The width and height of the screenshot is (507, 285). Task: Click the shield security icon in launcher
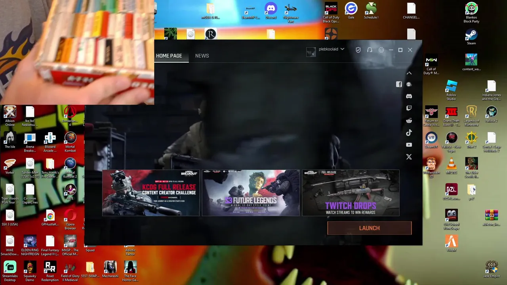pyautogui.click(x=358, y=50)
